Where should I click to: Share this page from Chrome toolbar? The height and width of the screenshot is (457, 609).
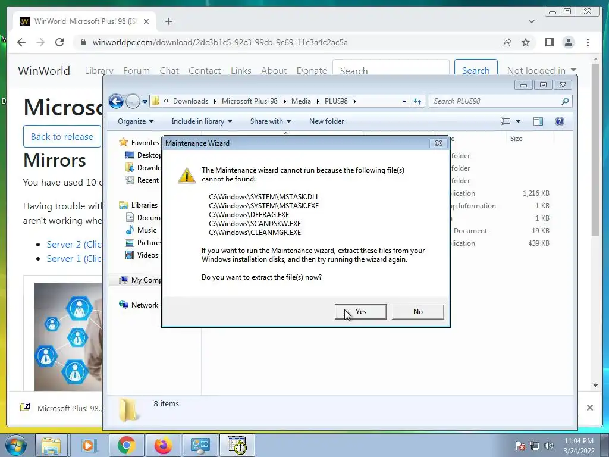click(507, 42)
